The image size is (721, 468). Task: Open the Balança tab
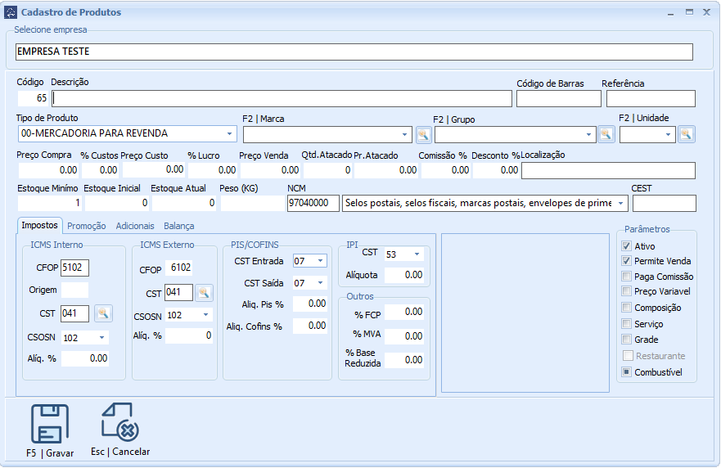pyautogui.click(x=178, y=226)
